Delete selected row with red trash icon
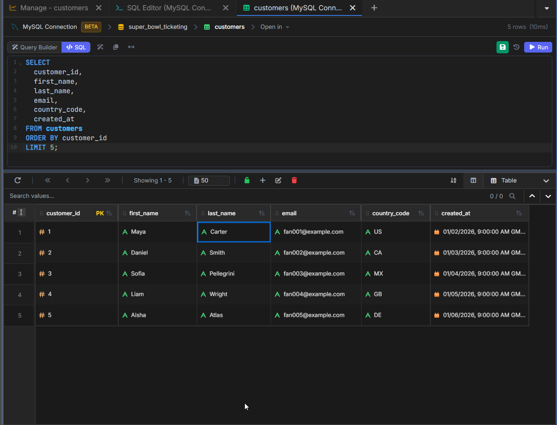This screenshot has height=425, width=557. [x=294, y=181]
